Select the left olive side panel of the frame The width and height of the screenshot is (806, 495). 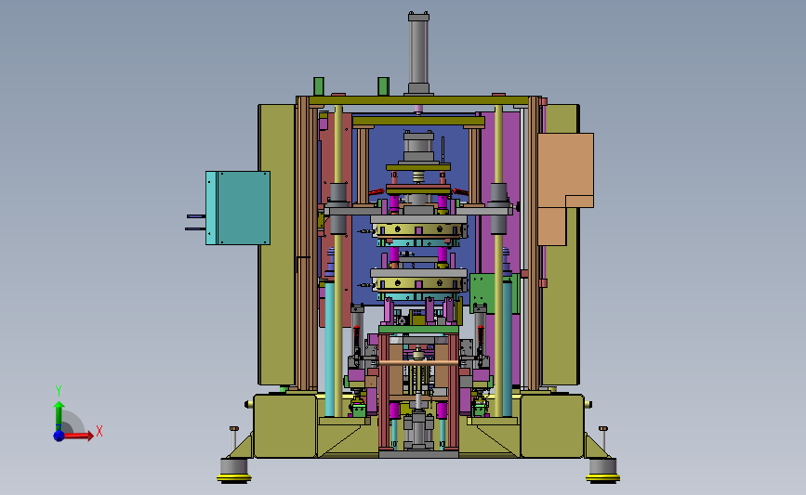[276, 245]
